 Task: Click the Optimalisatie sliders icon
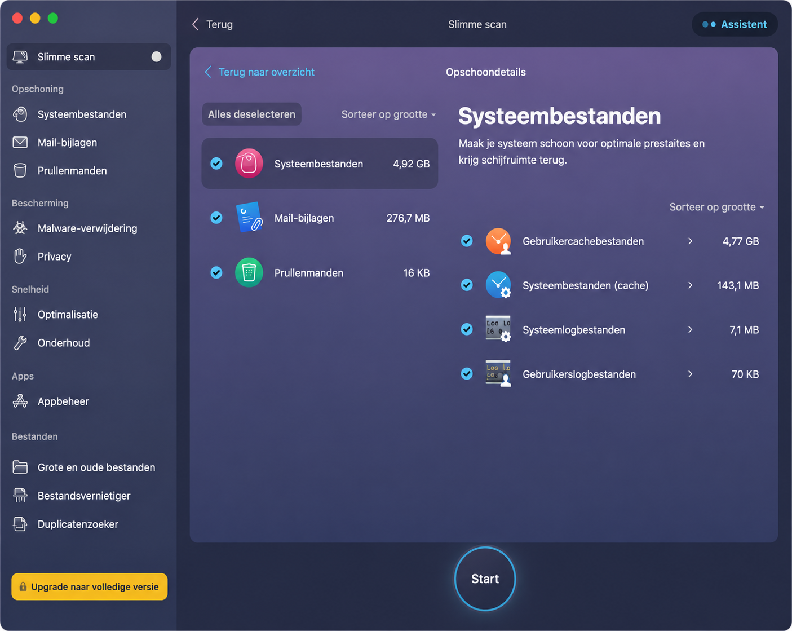[x=20, y=315]
